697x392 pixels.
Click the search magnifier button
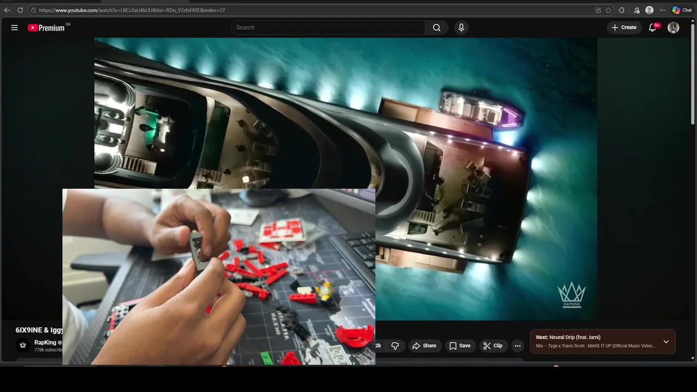coord(437,28)
